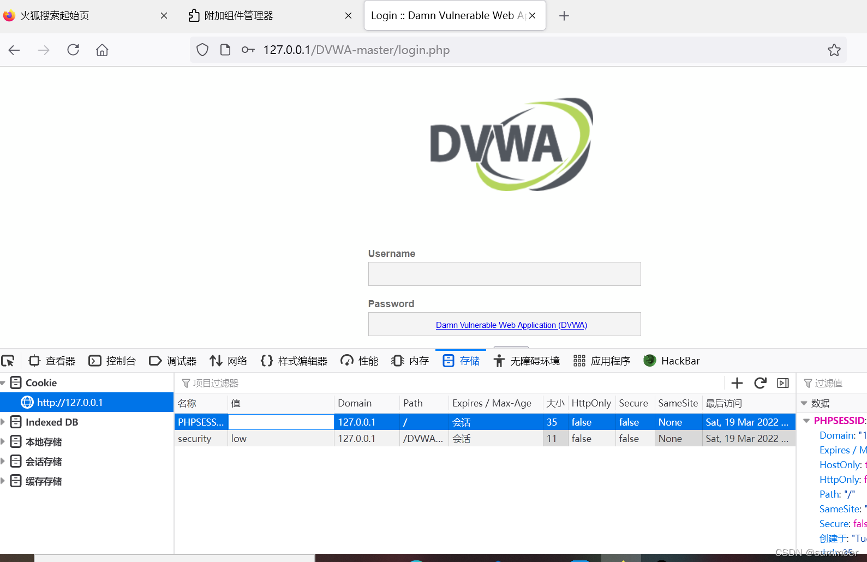Open the 应用程序 application panel

[x=602, y=361]
